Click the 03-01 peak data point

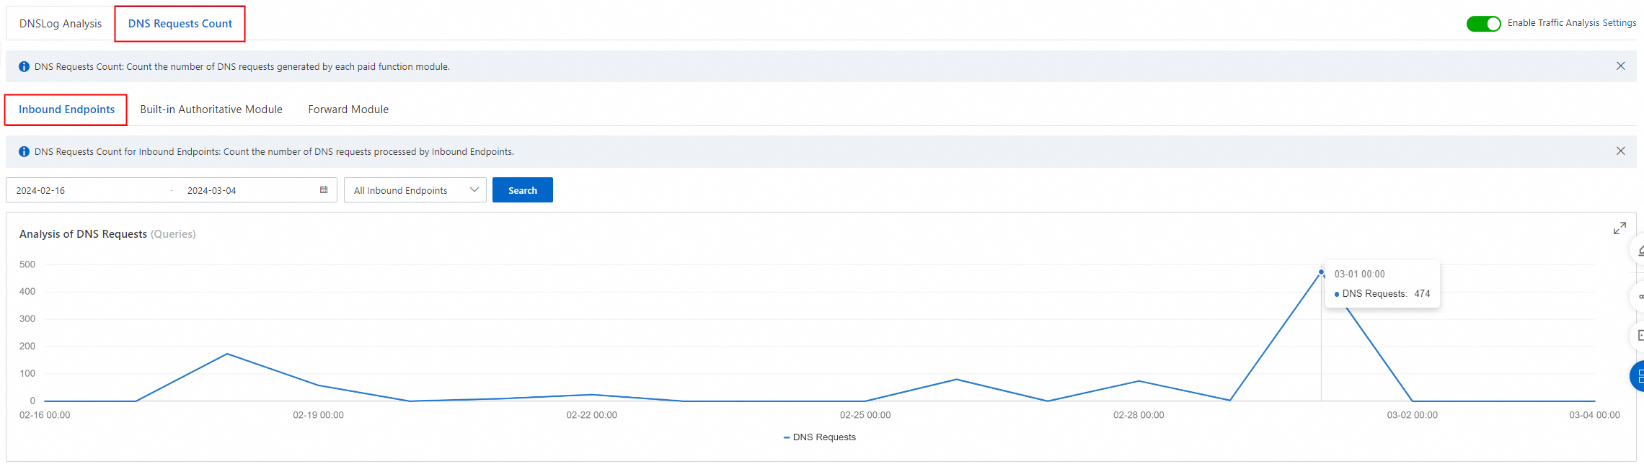coord(1321,272)
